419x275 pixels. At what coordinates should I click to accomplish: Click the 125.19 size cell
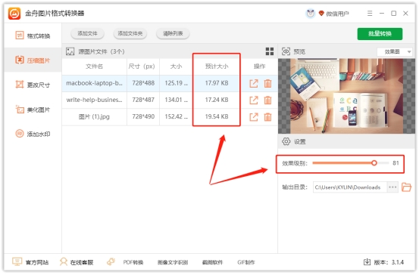tap(177, 83)
